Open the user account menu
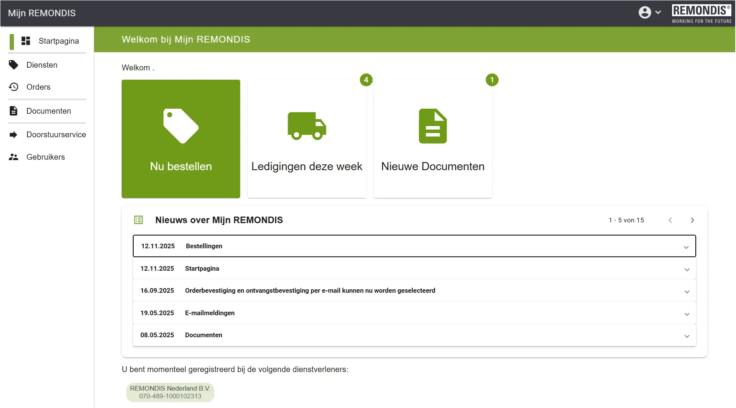736x408 pixels. 650,12
